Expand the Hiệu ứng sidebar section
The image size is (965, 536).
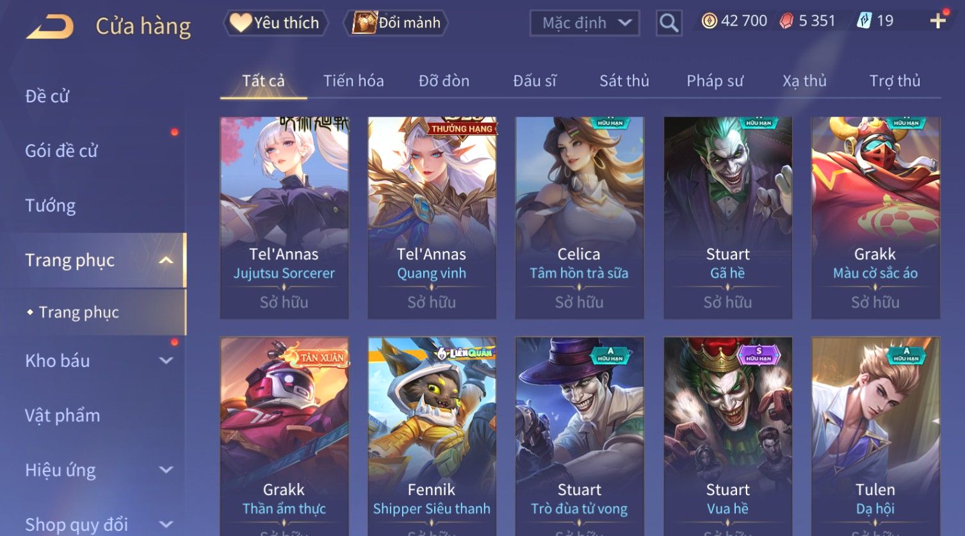click(166, 470)
